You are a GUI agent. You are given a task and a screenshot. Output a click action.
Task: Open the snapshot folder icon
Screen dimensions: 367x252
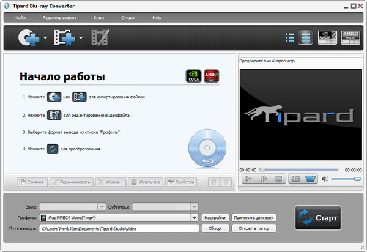coord(311,179)
